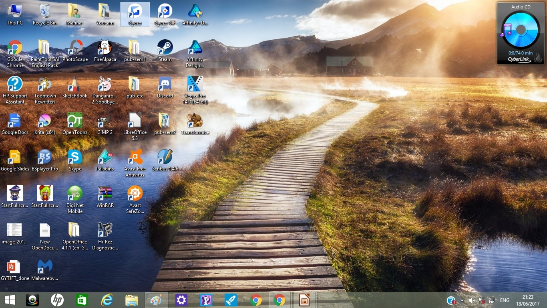Select the Hi-Rez Diagnostics shortcut
The width and height of the screenshot is (547, 308).
105,236
